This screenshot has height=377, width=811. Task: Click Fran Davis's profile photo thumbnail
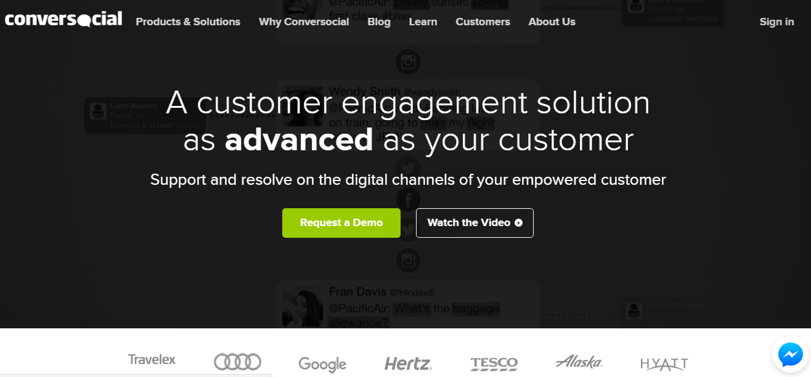click(x=303, y=307)
